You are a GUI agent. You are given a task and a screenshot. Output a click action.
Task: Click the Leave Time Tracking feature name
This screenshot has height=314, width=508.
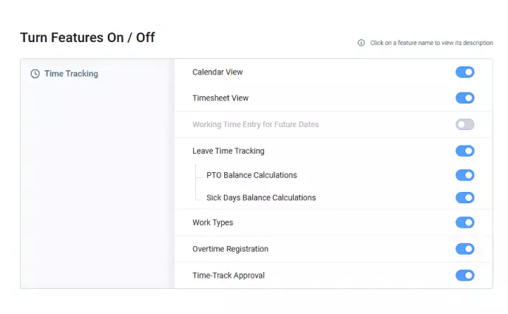point(228,151)
